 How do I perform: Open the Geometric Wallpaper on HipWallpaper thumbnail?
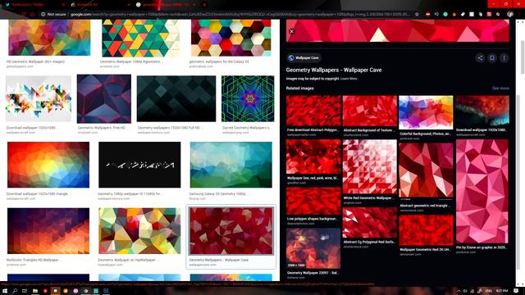(139, 231)
